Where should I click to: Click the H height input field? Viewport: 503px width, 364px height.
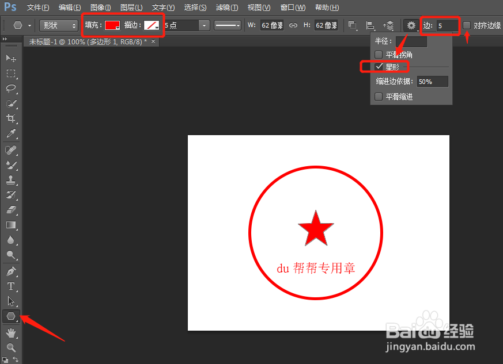(x=326, y=25)
